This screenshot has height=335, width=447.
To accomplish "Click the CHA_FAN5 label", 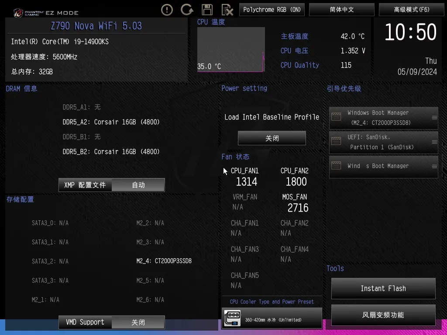I will pos(244,276).
